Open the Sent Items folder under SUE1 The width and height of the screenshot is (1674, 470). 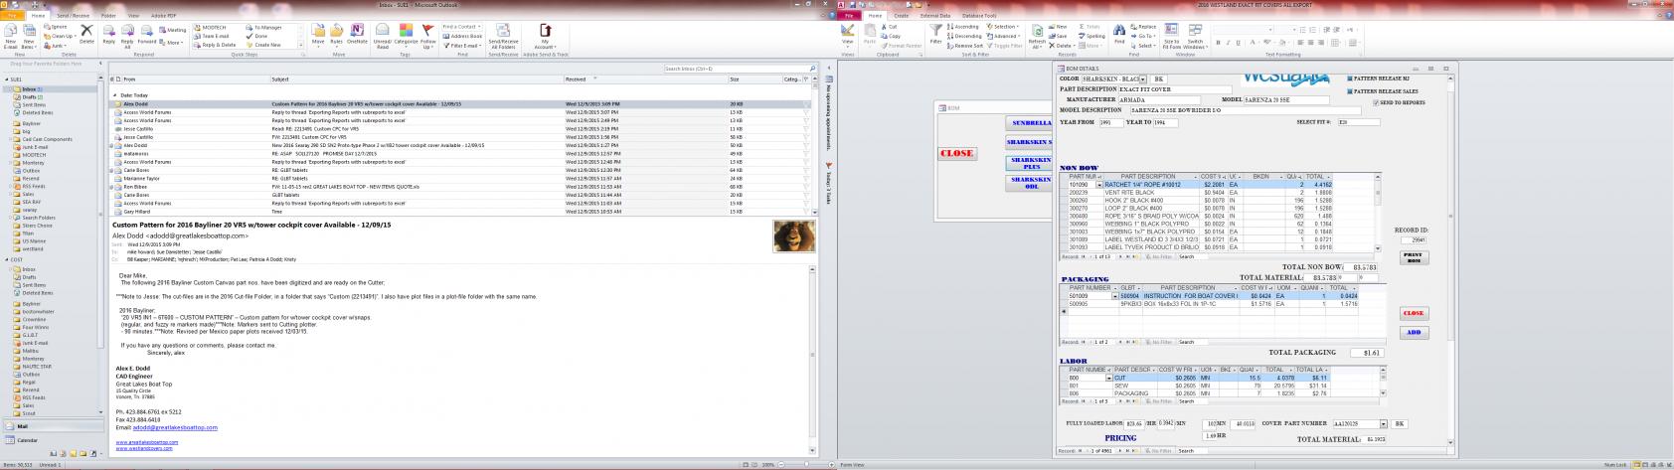point(34,104)
